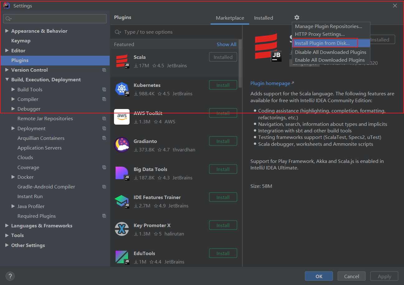Open Debugger settings page
The image size is (404, 285).
coord(29,109)
